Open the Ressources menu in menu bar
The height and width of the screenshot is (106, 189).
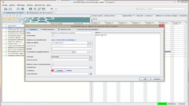40,5
